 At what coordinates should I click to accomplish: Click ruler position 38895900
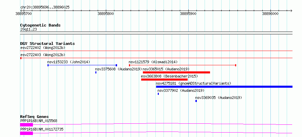[188, 14]
